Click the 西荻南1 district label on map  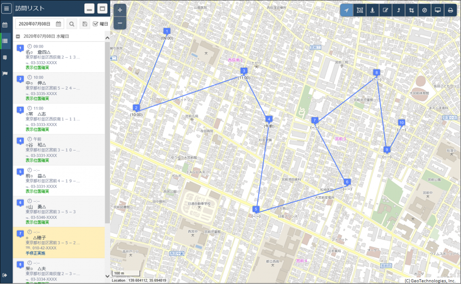[x=235, y=60]
